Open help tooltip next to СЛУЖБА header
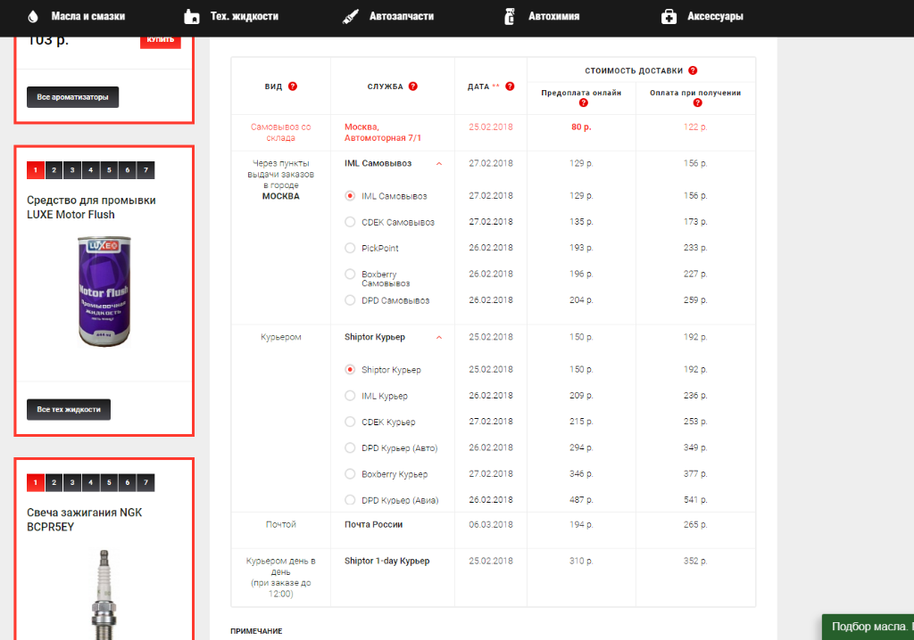The height and width of the screenshot is (640, 914). (x=412, y=86)
